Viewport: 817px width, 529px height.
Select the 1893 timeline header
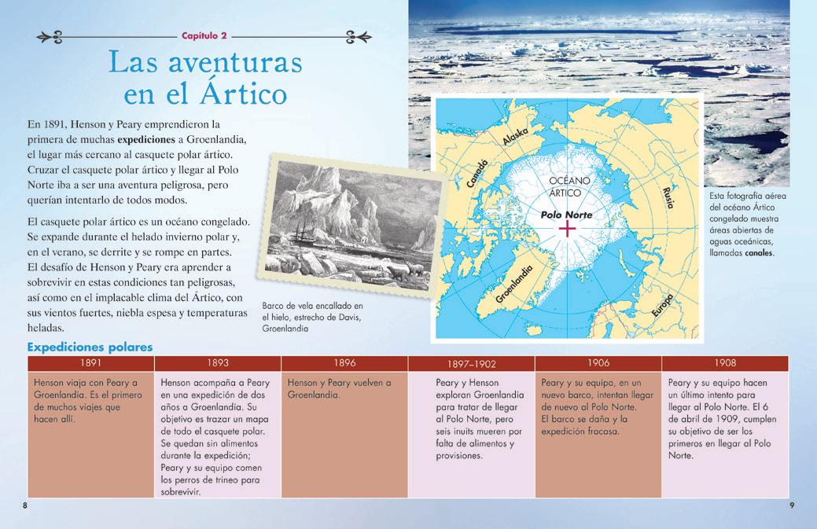(218, 363)
